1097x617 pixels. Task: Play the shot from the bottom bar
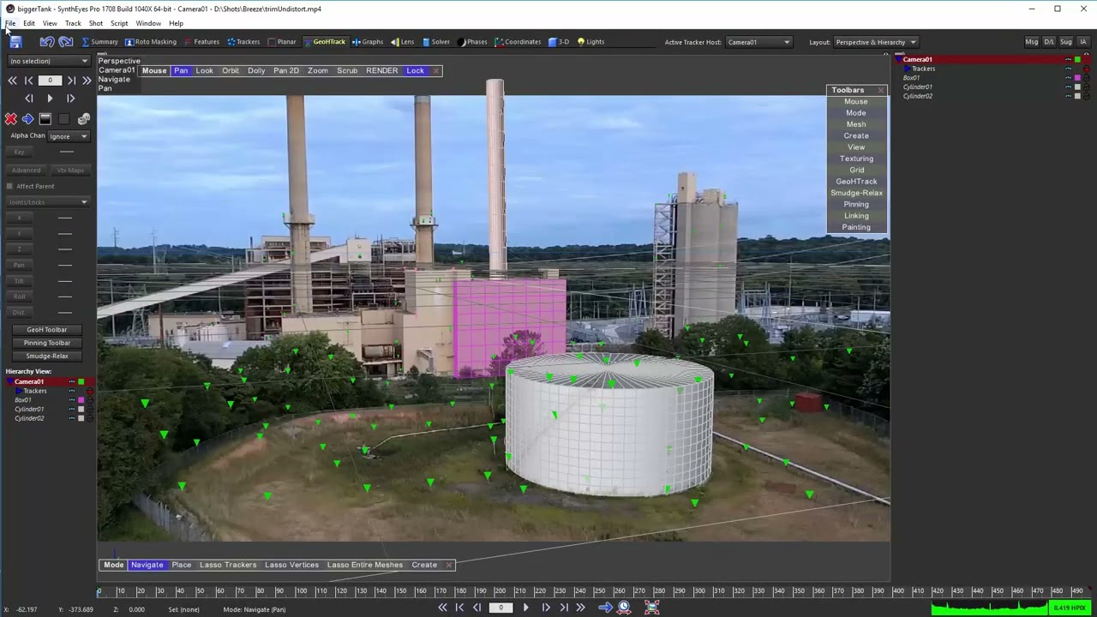click(x=525, y=608)
